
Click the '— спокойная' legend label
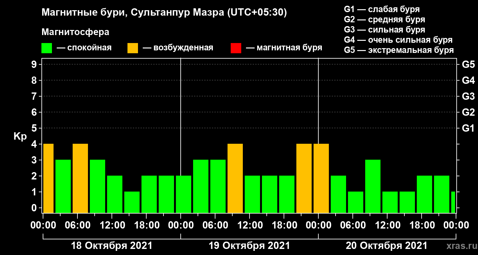click(84, 48)
